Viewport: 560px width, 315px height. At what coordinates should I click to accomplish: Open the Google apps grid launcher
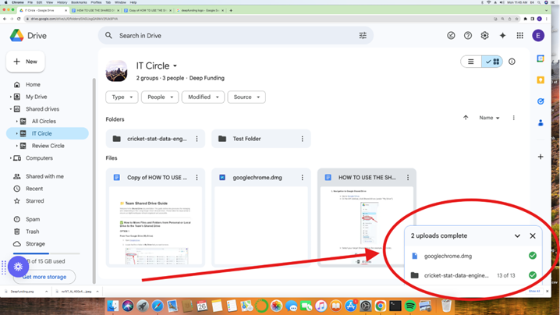tap(519, 36)
